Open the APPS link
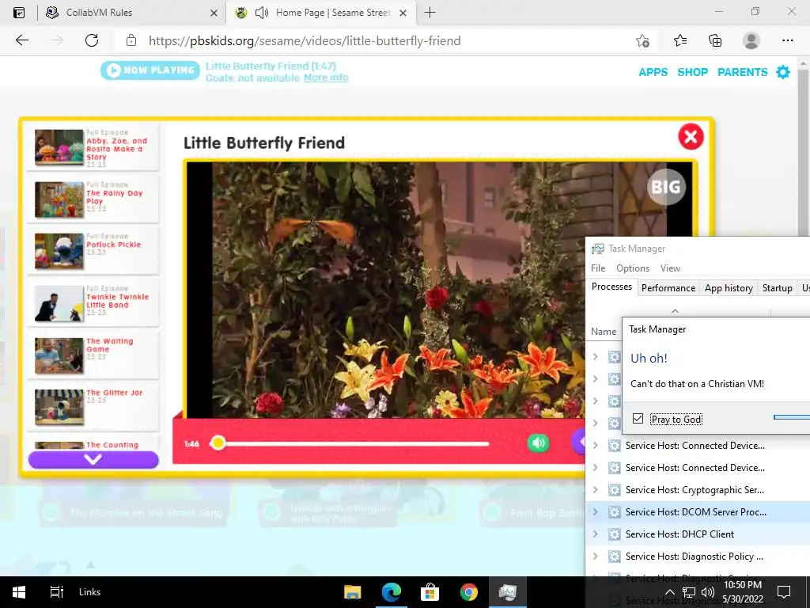 [653, 72]
